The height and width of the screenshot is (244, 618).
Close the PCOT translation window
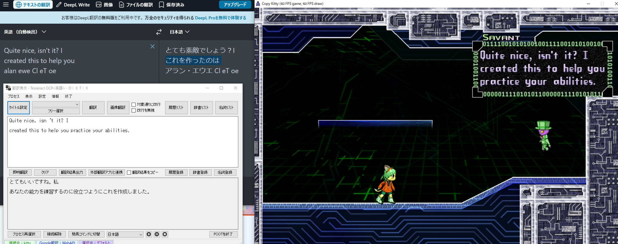pos(236,88)
